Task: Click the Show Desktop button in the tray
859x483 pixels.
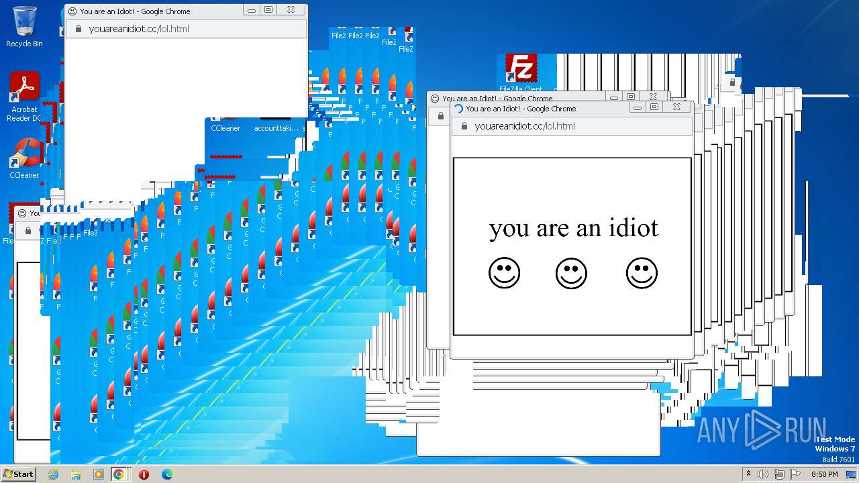Action: click(851, 474)
